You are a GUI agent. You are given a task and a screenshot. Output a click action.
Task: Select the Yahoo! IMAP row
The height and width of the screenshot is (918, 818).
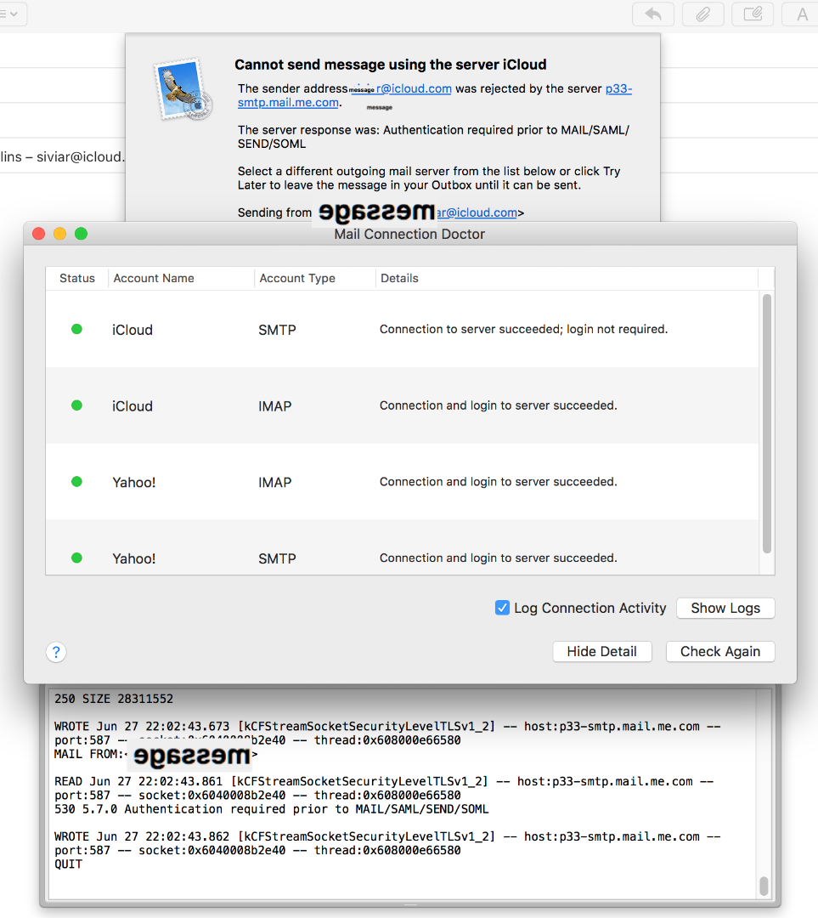403,481
